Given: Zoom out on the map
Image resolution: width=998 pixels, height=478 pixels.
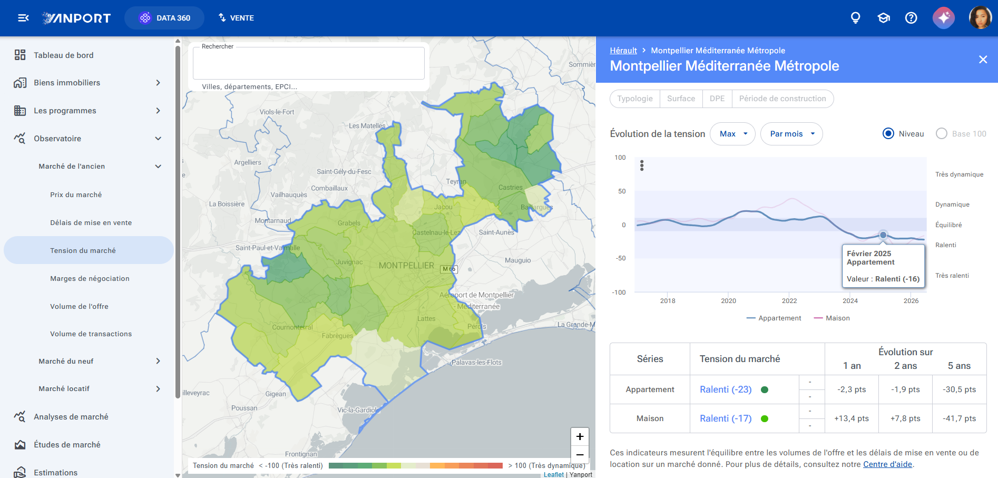Looking at the screenshot, I should (580, 455).
